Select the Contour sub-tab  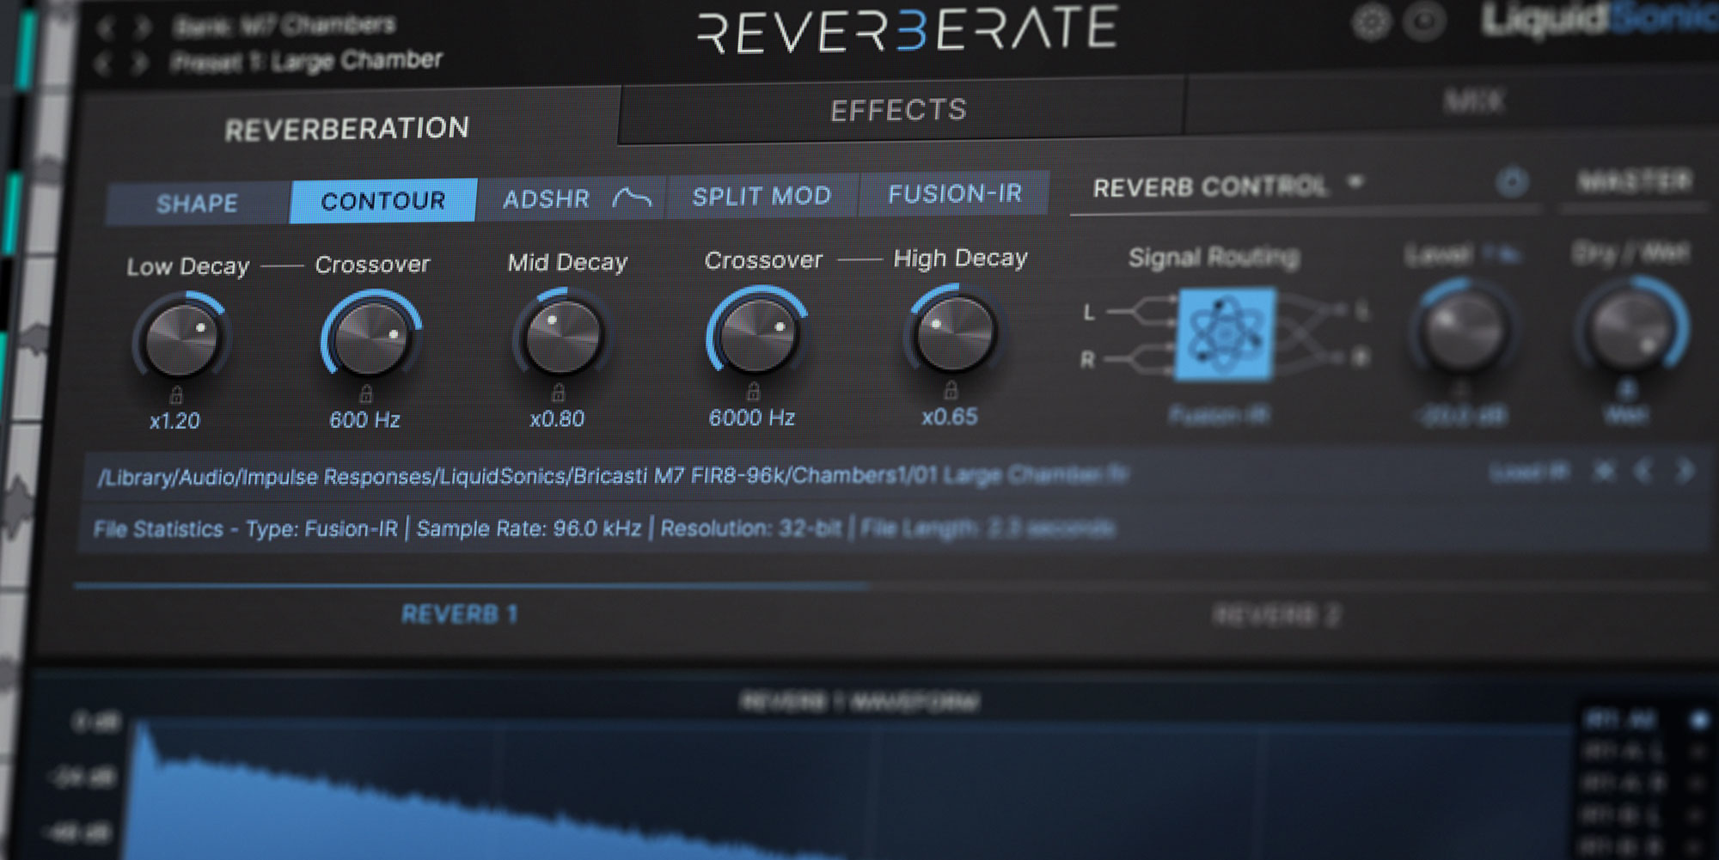click(x=383, y=201)
